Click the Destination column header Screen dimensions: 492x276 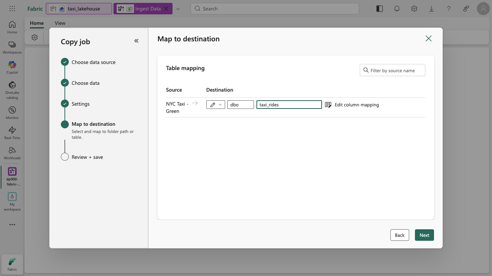click(220, 90)
